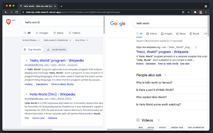
Task: Click the Google pane horizontal scrollbar
Action: [x=130, y=129]
